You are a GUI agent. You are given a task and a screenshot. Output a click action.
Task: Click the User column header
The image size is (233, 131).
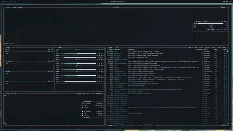point(205,49)
